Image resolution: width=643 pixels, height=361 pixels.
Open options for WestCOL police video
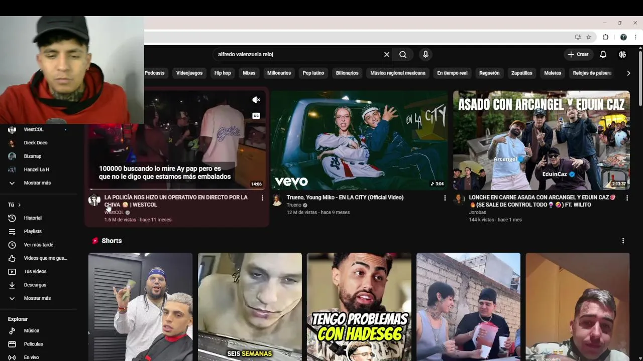click(262, 198)
